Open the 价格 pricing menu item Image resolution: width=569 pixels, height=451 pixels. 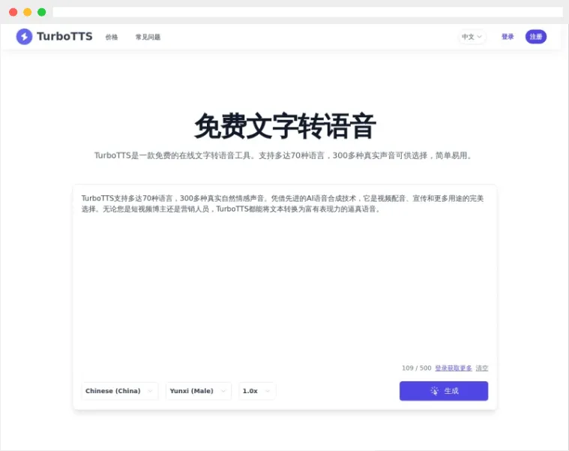point(112,37)
